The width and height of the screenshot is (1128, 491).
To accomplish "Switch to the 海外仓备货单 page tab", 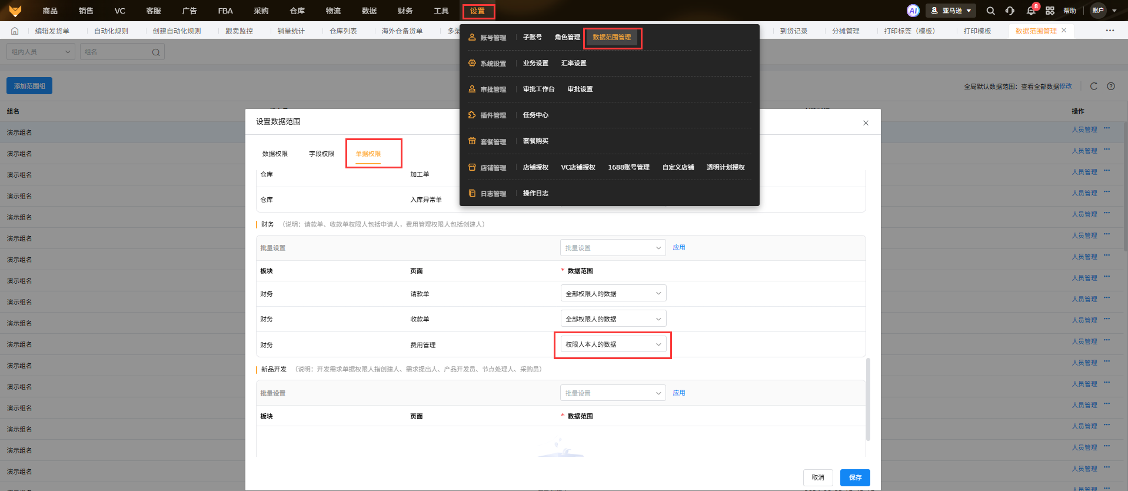I will coord(402,31).
